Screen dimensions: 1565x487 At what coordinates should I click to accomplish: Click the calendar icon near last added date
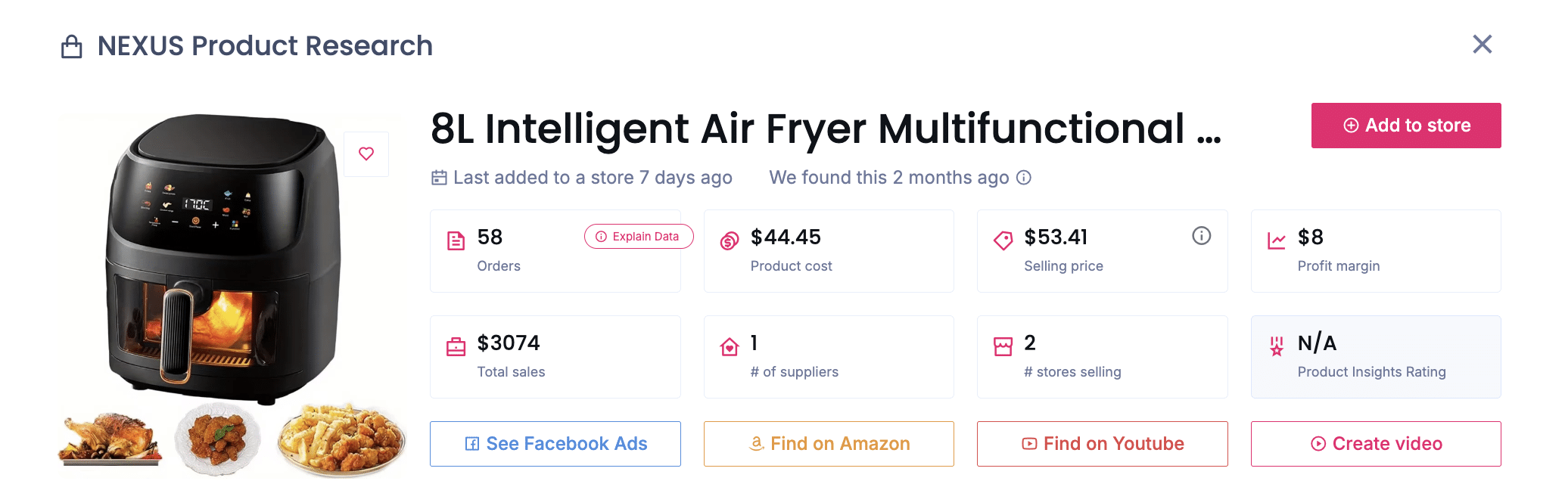tap(437, 177)
